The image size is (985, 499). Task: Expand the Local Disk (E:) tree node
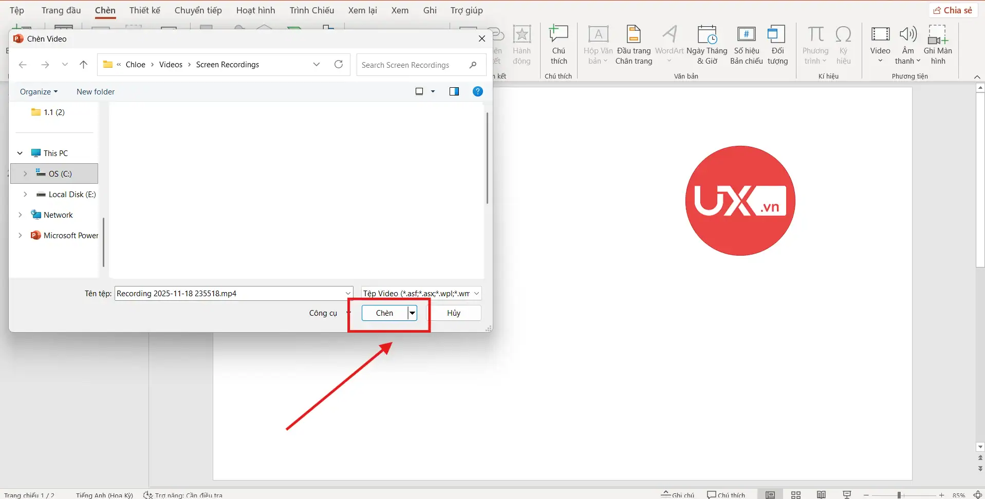click(x=25, y=195)
